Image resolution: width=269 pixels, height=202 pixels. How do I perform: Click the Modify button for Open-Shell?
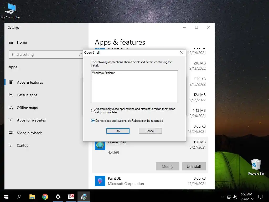click(x=167, y=166)
